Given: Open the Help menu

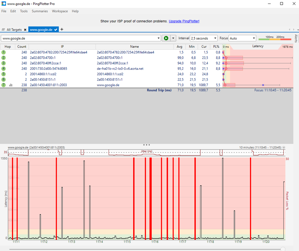Looking at the screenshot, I should point(75,11).
